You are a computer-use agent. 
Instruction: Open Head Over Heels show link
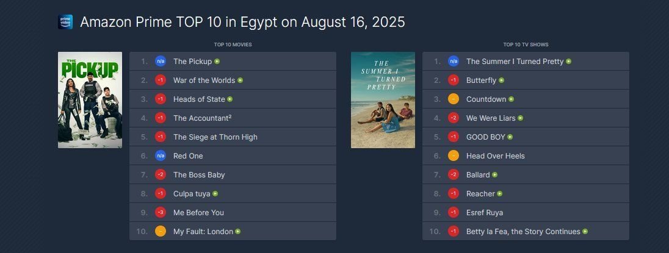pyautogui.click(x=496, y=156)
